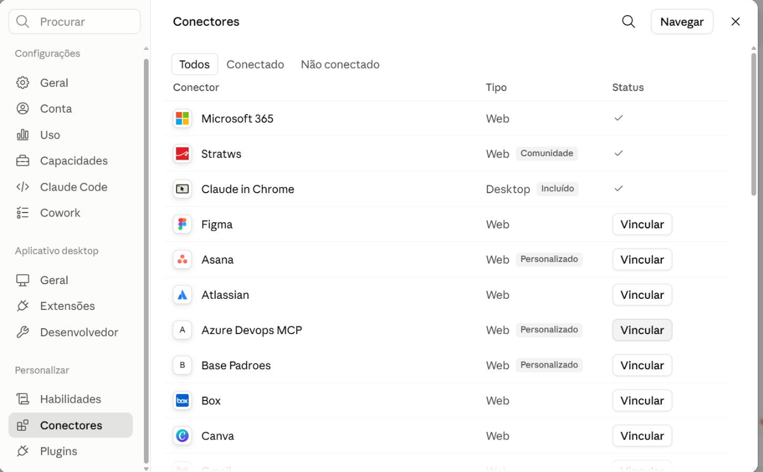763x472 pixels.
Task: Switch to the Conectado tab
Action: (x=255, y=65)
